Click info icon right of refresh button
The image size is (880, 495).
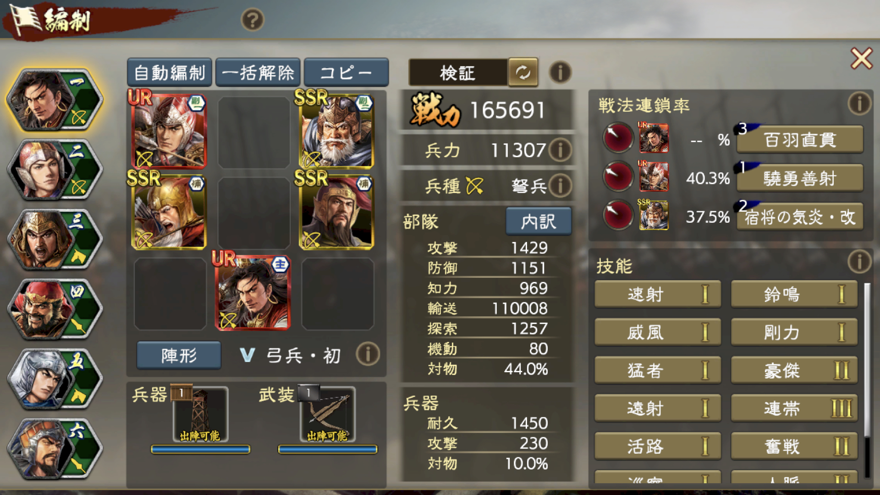click(x=560, y=72)
